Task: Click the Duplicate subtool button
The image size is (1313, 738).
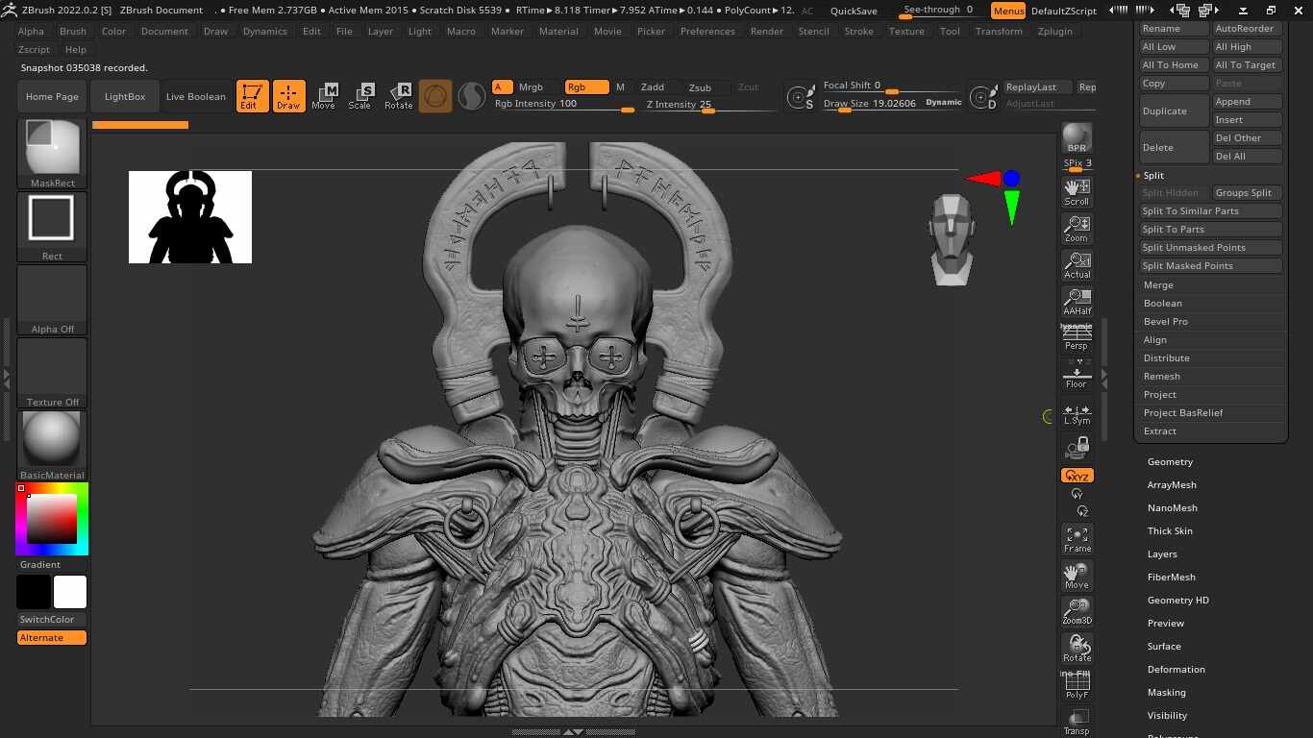Action: pos(1174,111)
